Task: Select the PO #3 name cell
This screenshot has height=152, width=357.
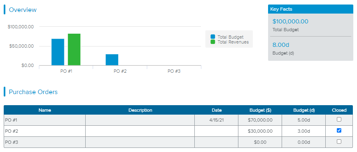Action: (x=44, y=142)
